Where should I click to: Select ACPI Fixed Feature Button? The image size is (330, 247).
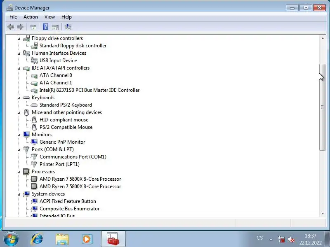68,201
